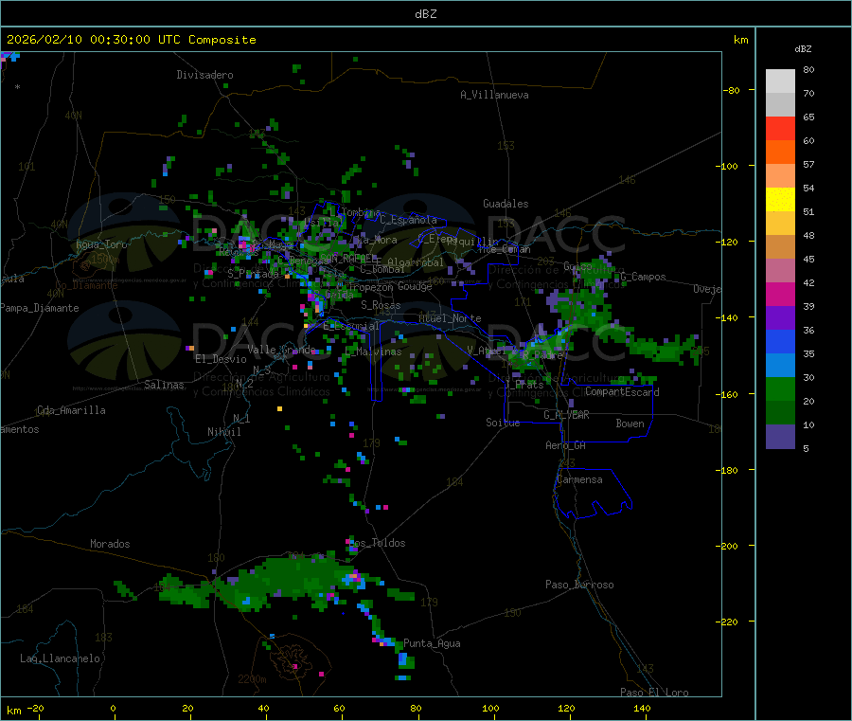Image resolution: width=852 pixels, height=721 pixels.
Task: Select the 'CompartEscard' label
Action: tap(622, 391)
